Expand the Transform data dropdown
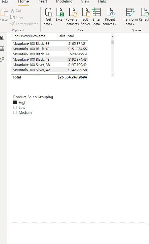Image resolution: width=149 pixels, height=244 pixels. [x=130, y=24]
